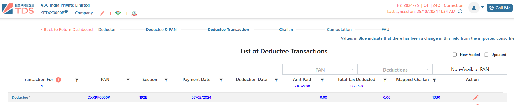The image size is (514, 105).
Task: Enable the Updated checkbox
Action: (x=486, y=55)
